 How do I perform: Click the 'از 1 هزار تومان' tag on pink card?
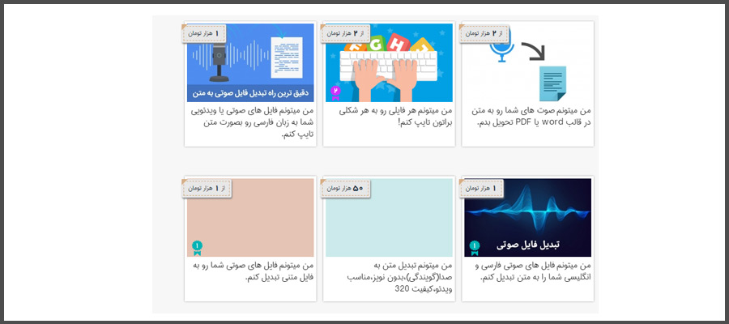point(207,188)
